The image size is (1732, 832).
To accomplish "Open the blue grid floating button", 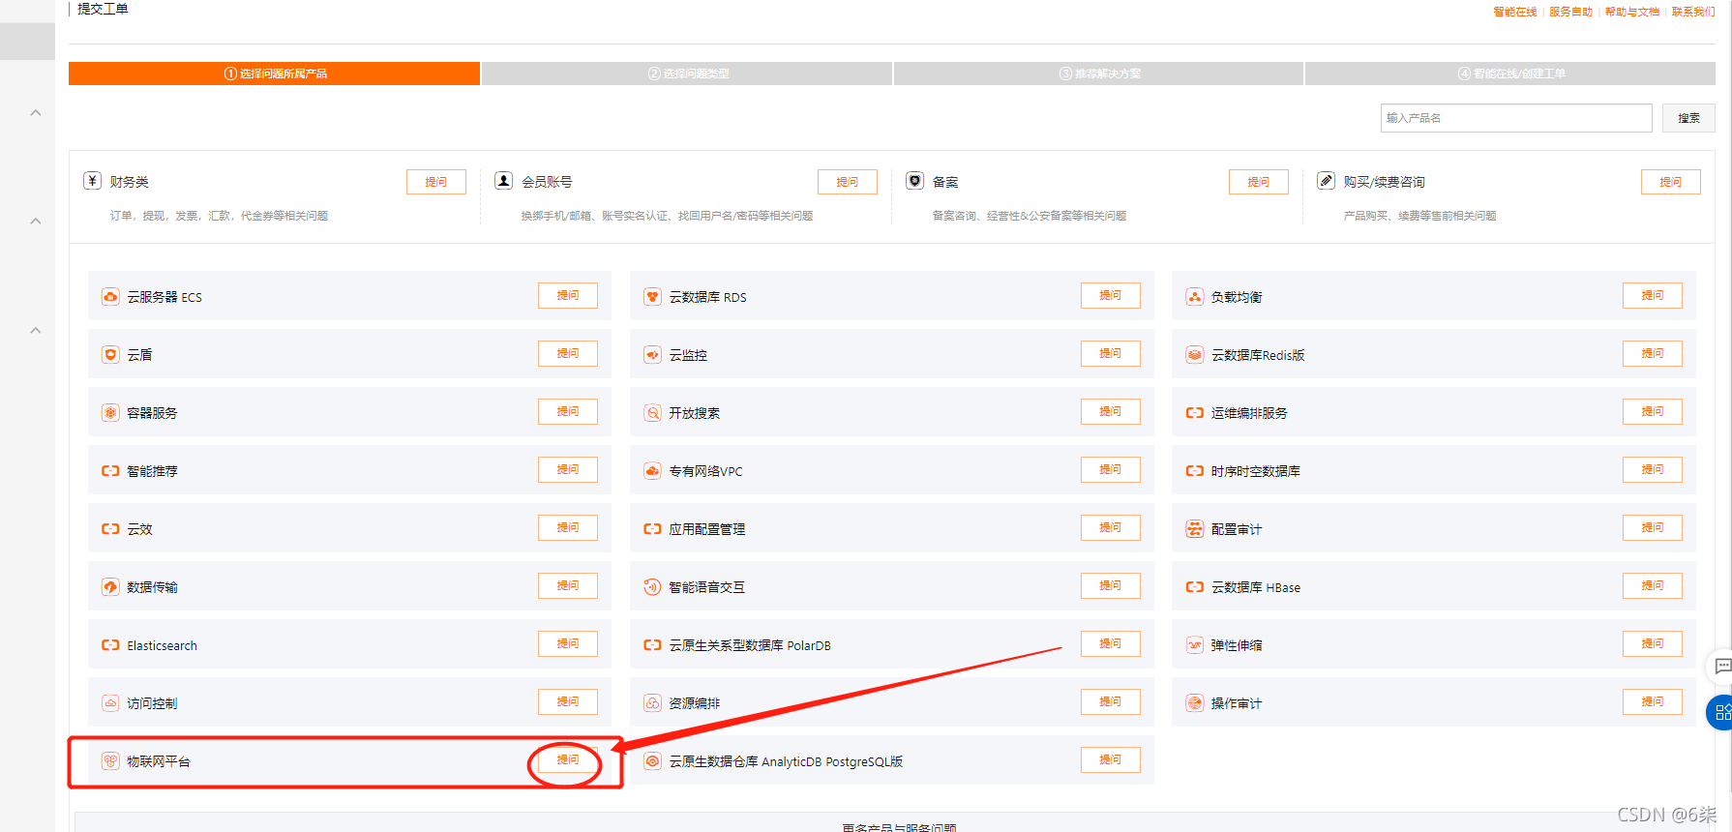I will click(x=1719, y=713).
